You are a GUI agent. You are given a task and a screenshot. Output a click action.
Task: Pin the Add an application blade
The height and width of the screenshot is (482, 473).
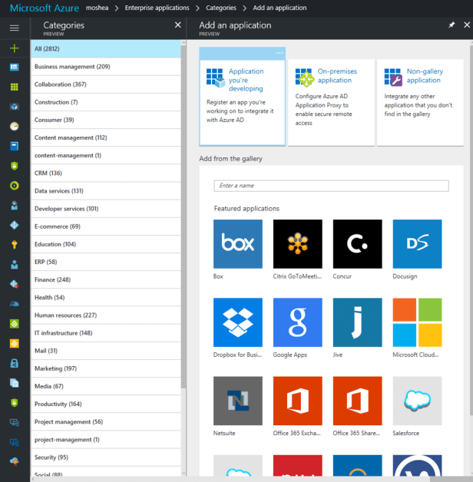(451, 25)
